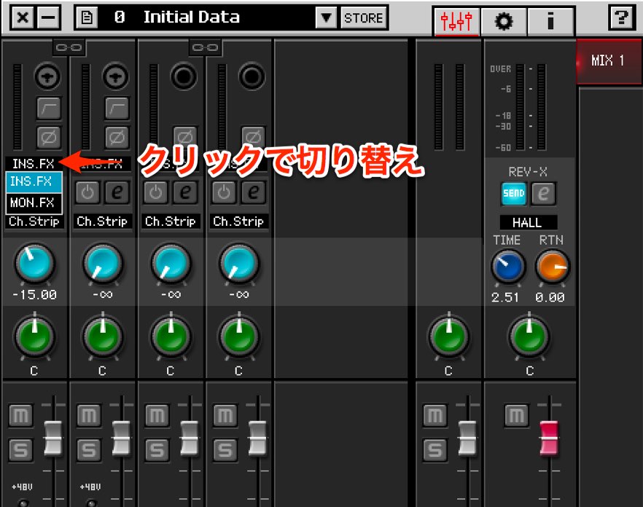
Task: Click the blue REV-X TIME knob
Action: [508, 267]
